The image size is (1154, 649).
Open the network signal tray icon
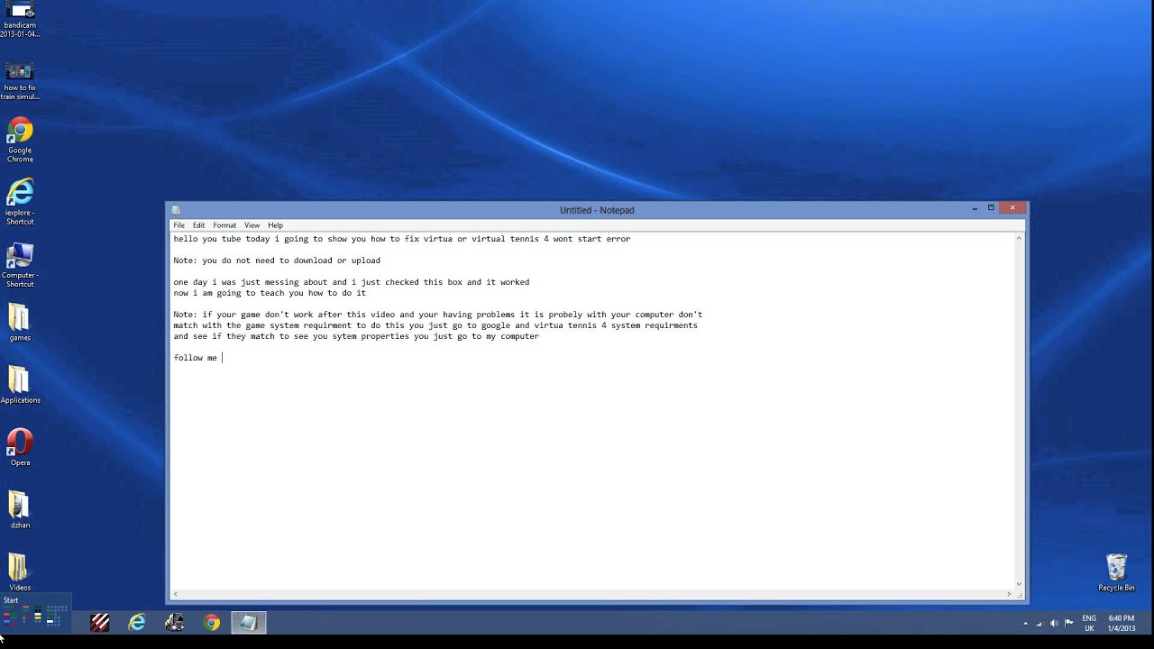point(1040,623)
